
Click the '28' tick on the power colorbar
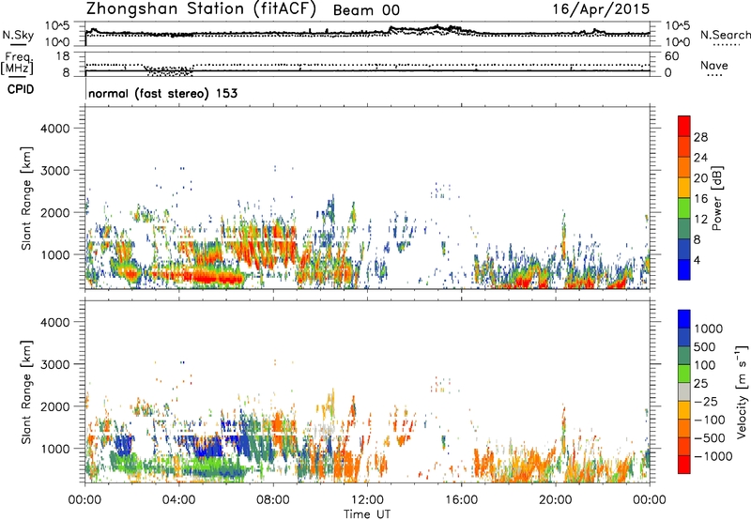[x=700, y=137]
